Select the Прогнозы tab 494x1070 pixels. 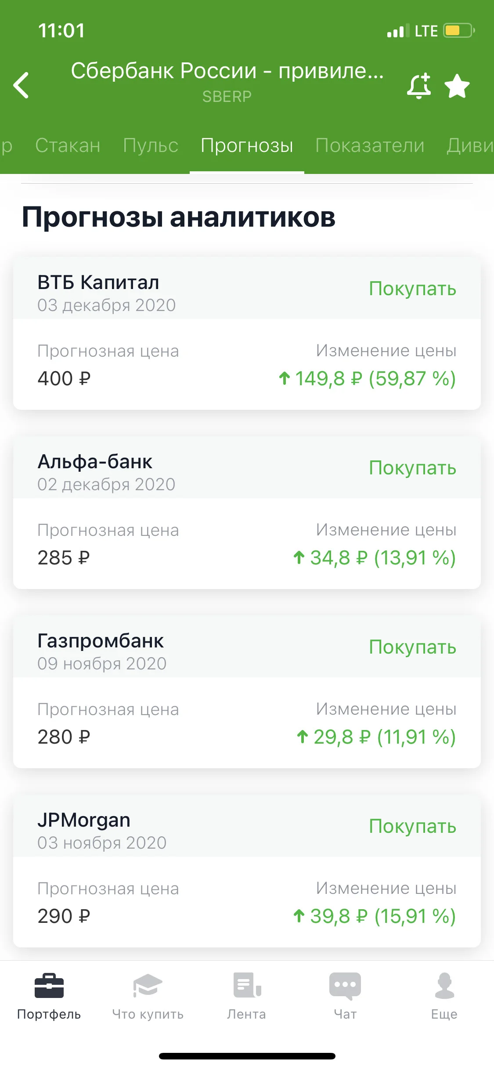pos(247,145)
